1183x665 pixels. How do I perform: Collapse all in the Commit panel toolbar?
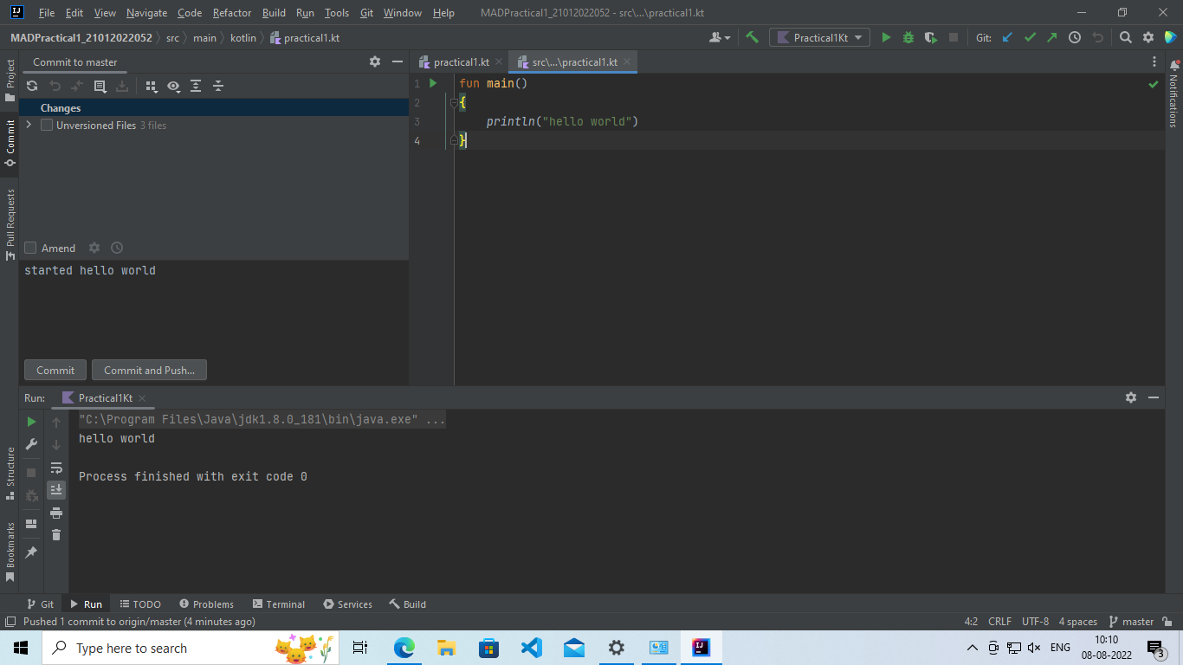[x=218, y=86]
